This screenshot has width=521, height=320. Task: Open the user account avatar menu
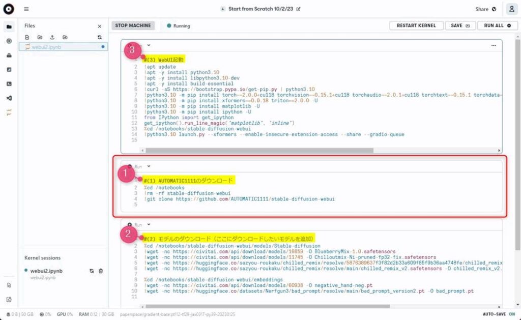coord(512,9)
